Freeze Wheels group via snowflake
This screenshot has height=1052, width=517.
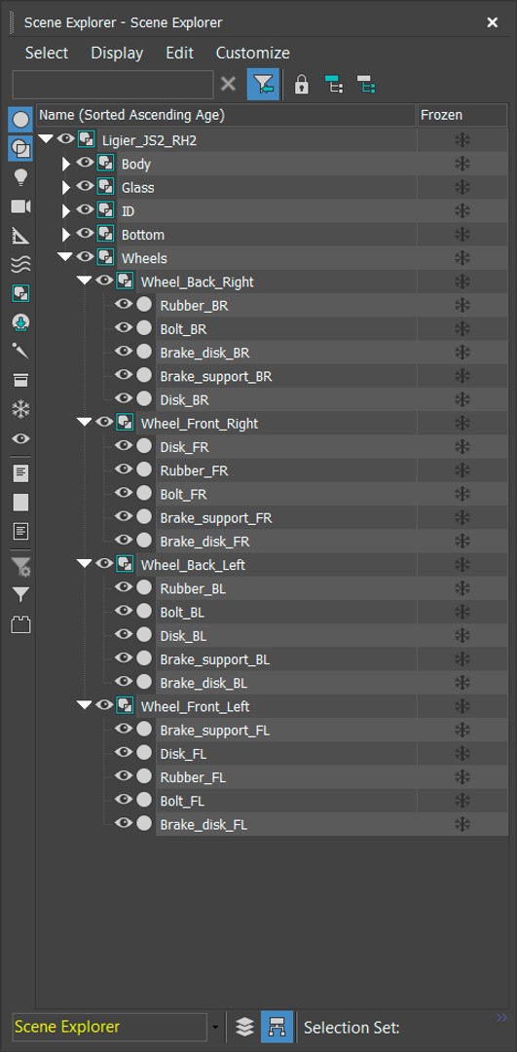pyautogui.click(x=462, y=258)
